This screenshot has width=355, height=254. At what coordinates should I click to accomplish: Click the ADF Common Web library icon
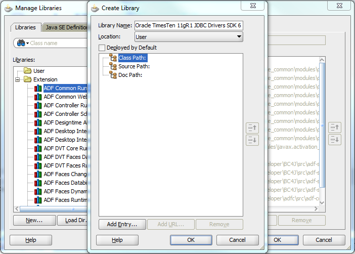pyautogui.click(x=38, y=97)
